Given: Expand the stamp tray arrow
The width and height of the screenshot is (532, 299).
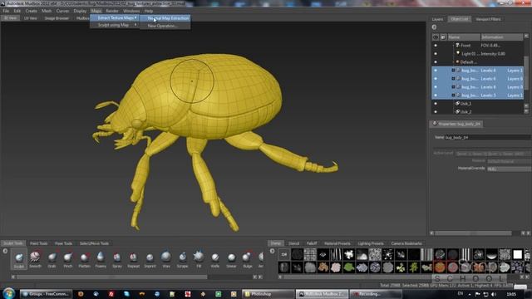Looking at the screenshot, I should pos(272,251).
